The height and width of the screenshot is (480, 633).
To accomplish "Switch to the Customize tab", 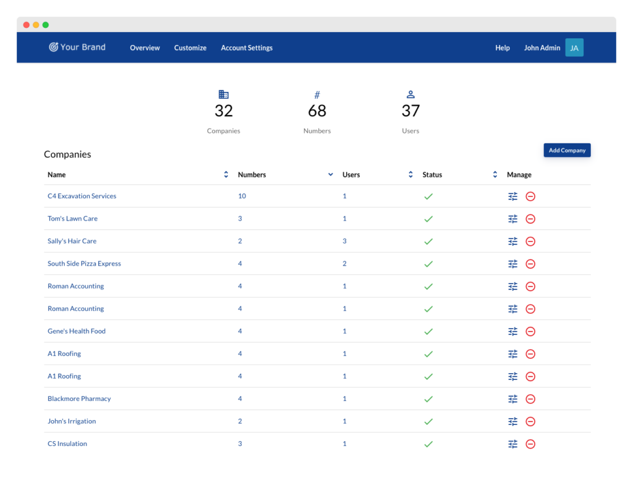I will click(x=190, y=48).
